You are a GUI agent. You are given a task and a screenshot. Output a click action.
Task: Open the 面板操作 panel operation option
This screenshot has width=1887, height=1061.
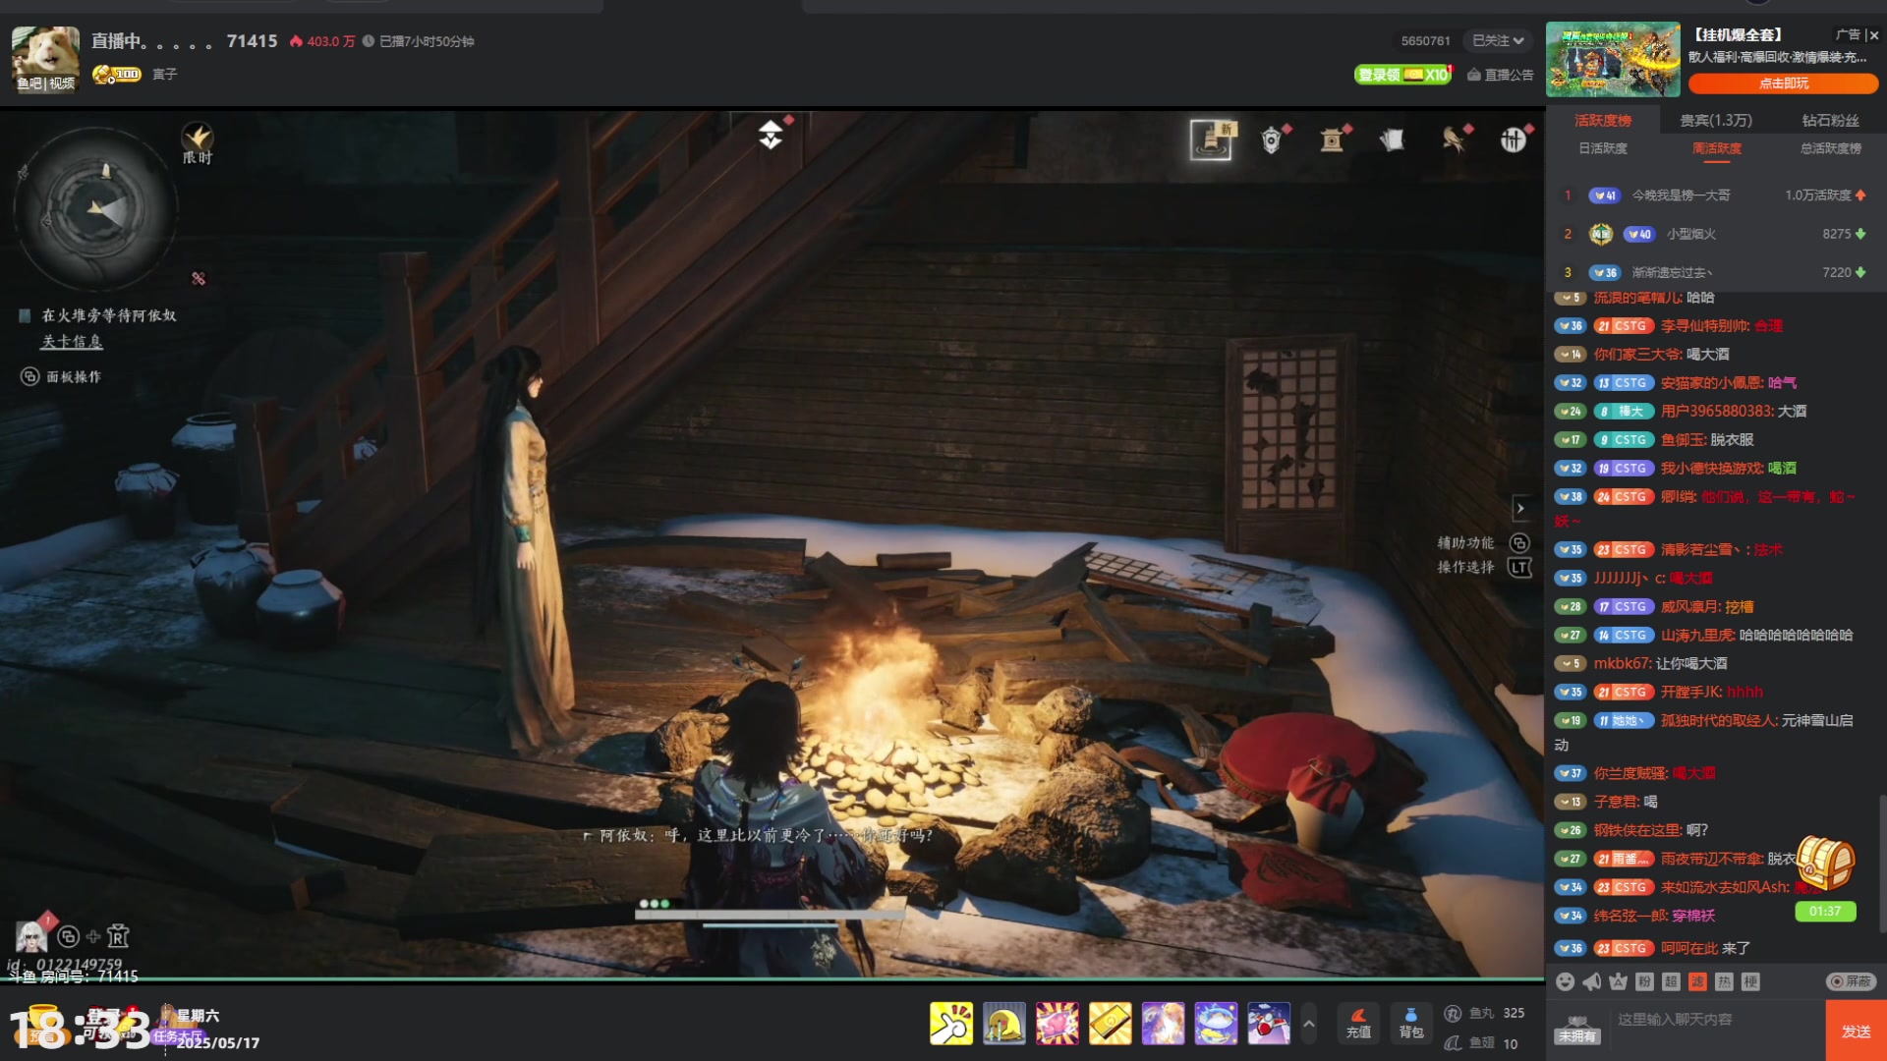click(61, 377)
